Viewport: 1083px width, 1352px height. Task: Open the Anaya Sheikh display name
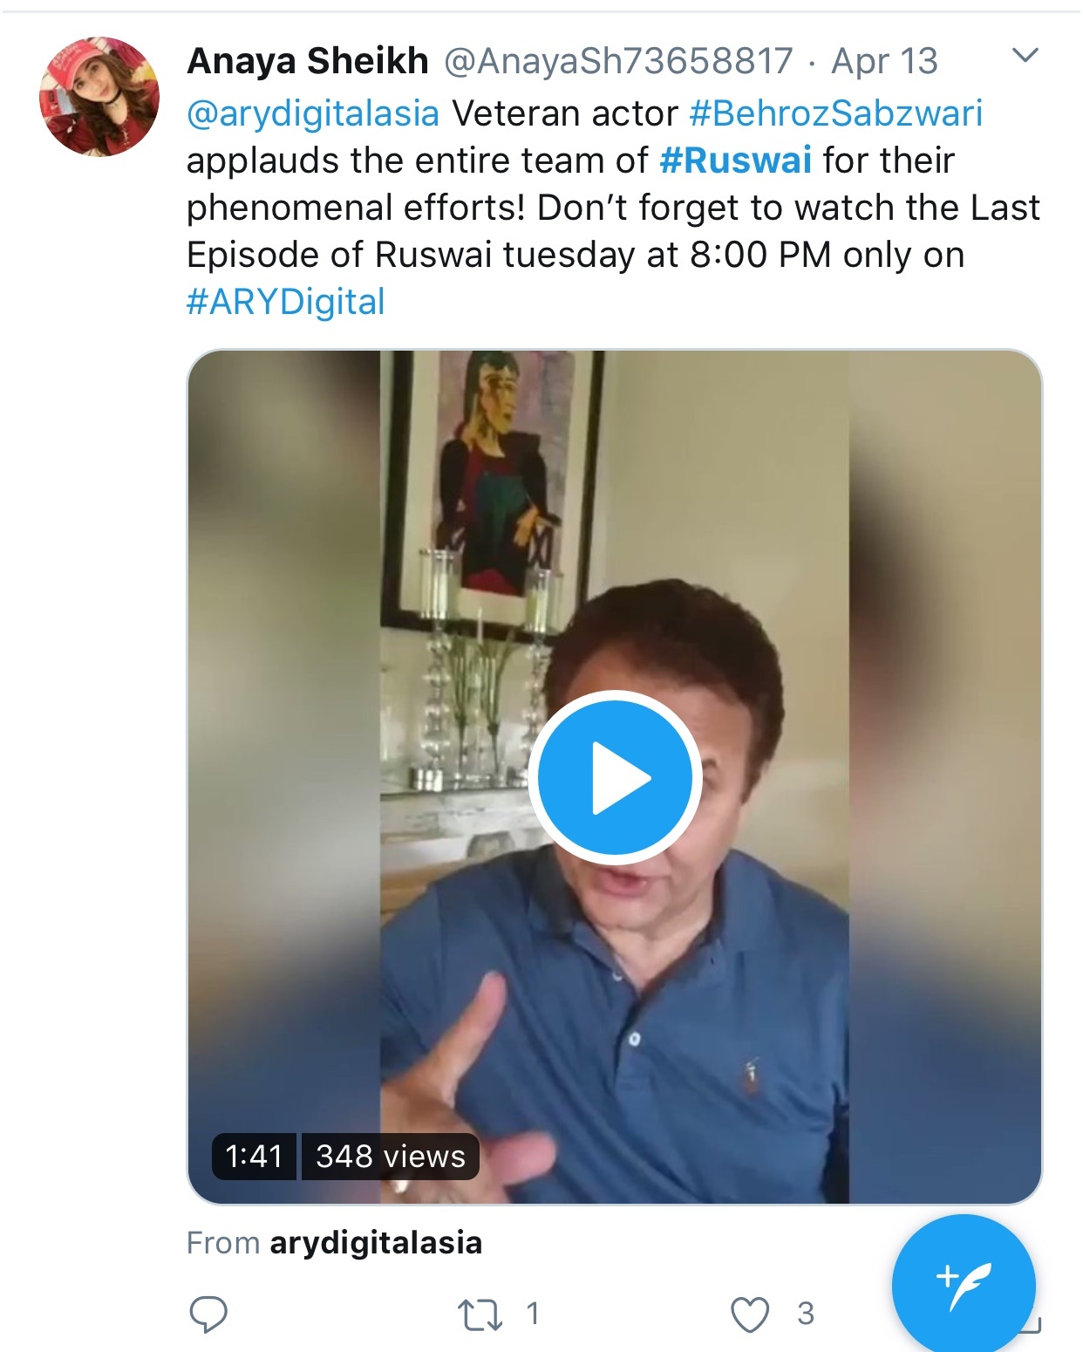[308, 61]
